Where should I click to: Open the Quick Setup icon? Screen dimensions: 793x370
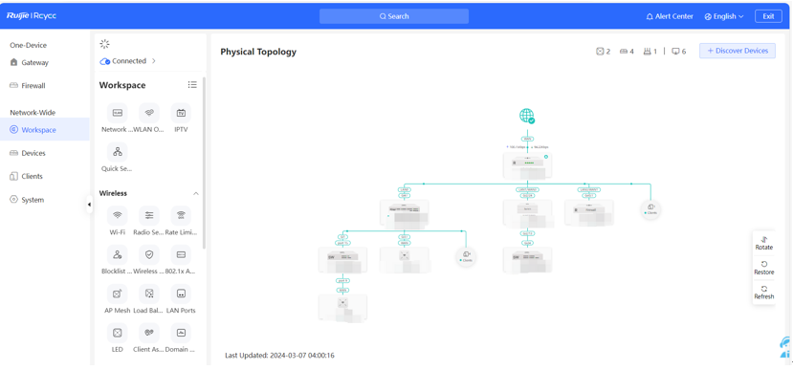[x=118, y=152]
